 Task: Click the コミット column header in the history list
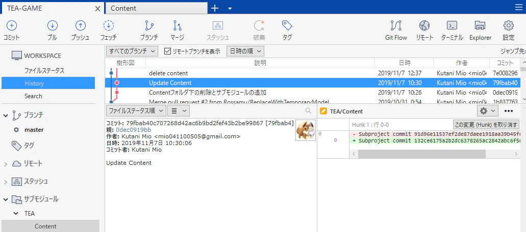click(x=505, y=63)
